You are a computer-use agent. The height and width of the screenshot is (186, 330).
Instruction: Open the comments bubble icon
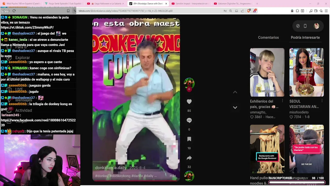[189, 120]
